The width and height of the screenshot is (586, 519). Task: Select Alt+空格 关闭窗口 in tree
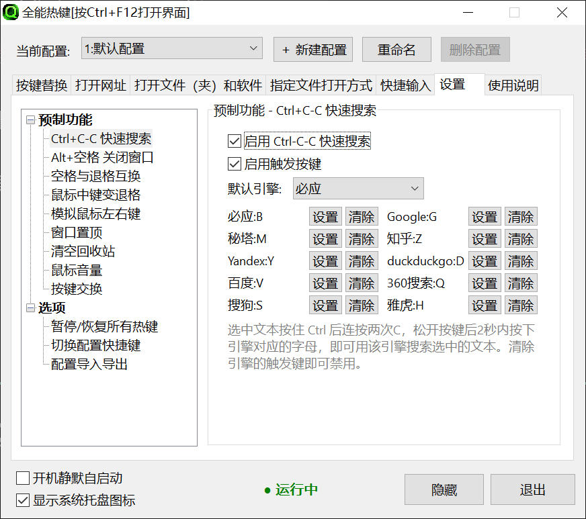pyautogui.click(x=102, y=158)
